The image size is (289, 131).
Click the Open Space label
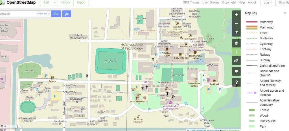[178, 75]
